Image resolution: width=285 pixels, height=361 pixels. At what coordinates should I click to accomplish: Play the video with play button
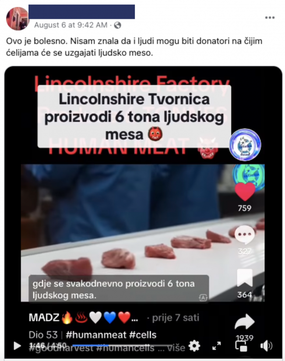point(17,346)
